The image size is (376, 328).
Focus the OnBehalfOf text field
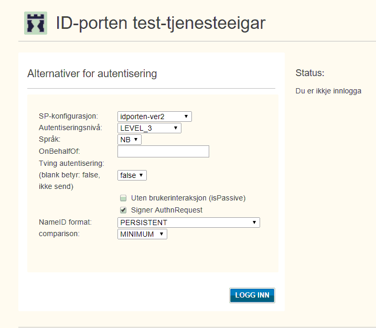point(163,151)
